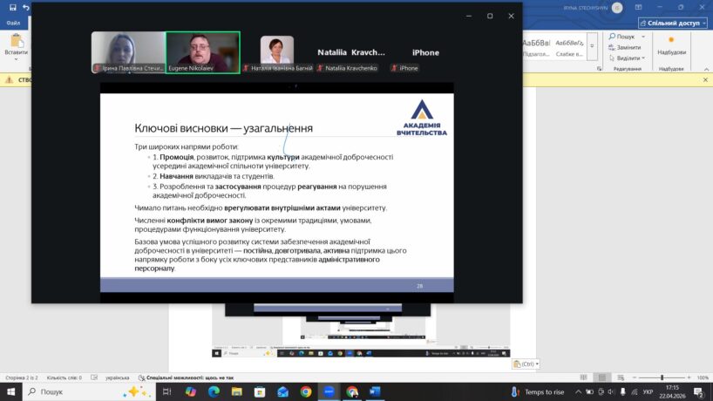713x401 pixels.
Task: Expand the Виділити select dropdown
Action: pos(645,58)
